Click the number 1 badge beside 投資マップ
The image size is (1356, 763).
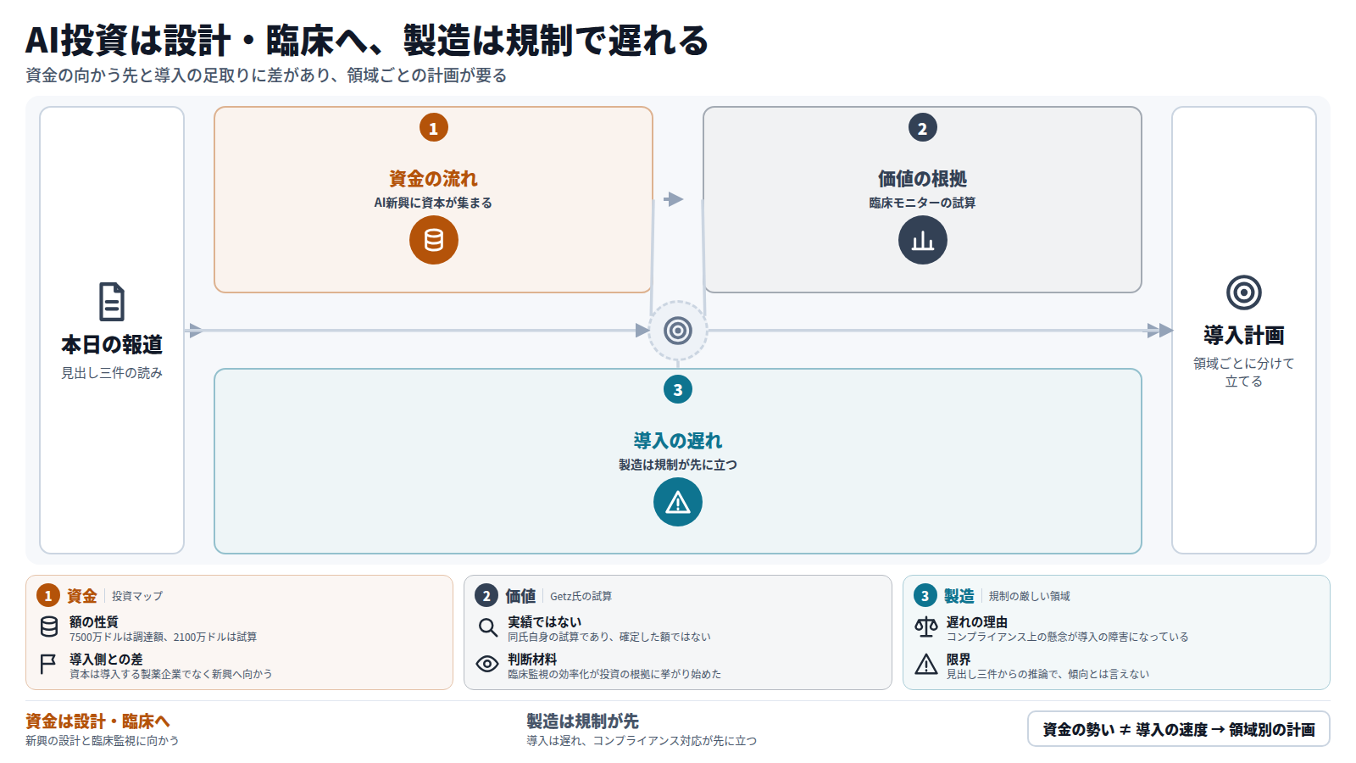click(48, 596)
